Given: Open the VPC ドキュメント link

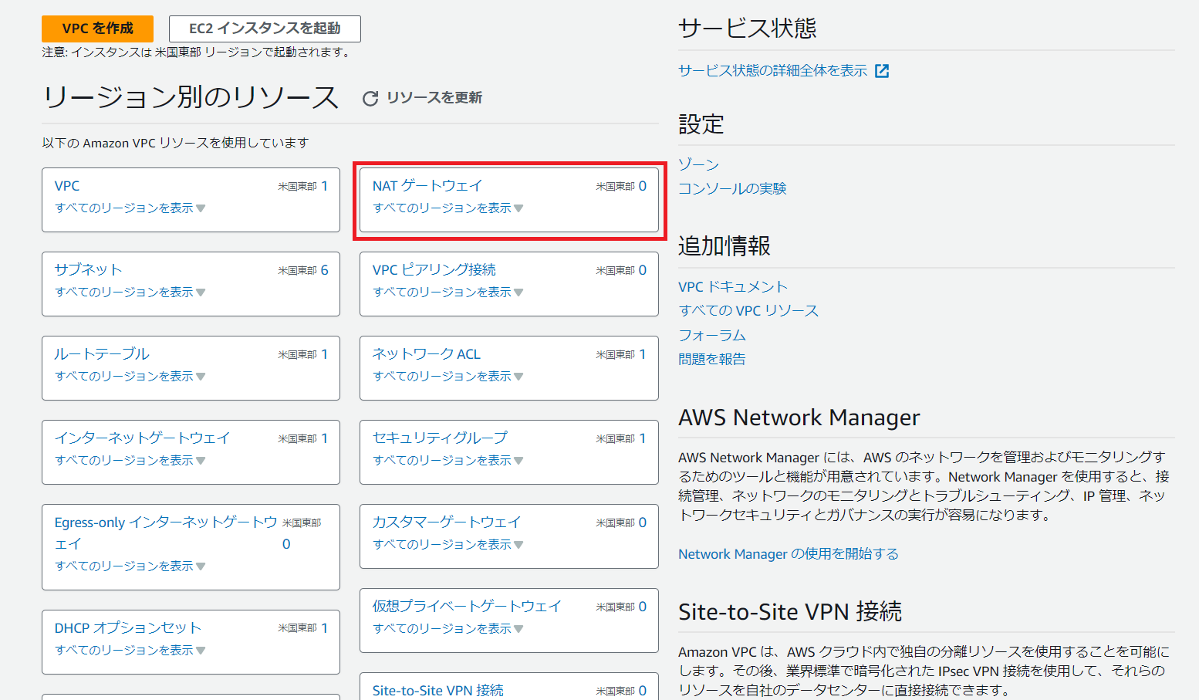Looking at the screenshot, I should coord(732,287).
